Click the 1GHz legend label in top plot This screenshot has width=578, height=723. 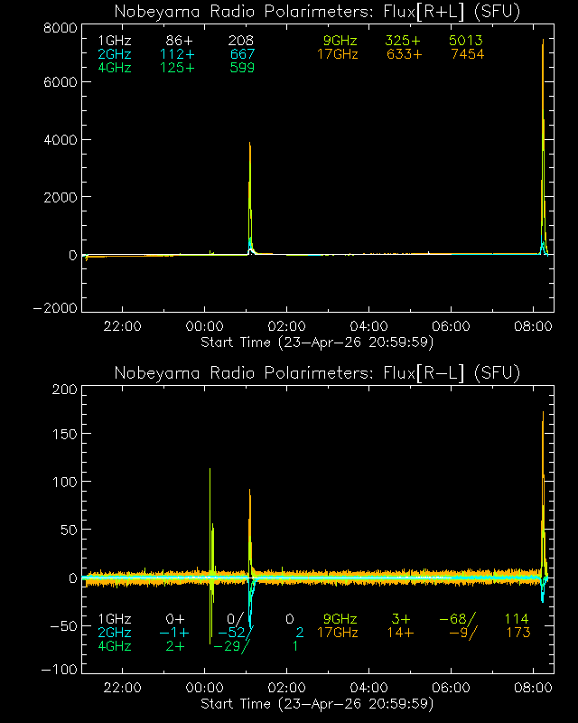coord(114,42)
